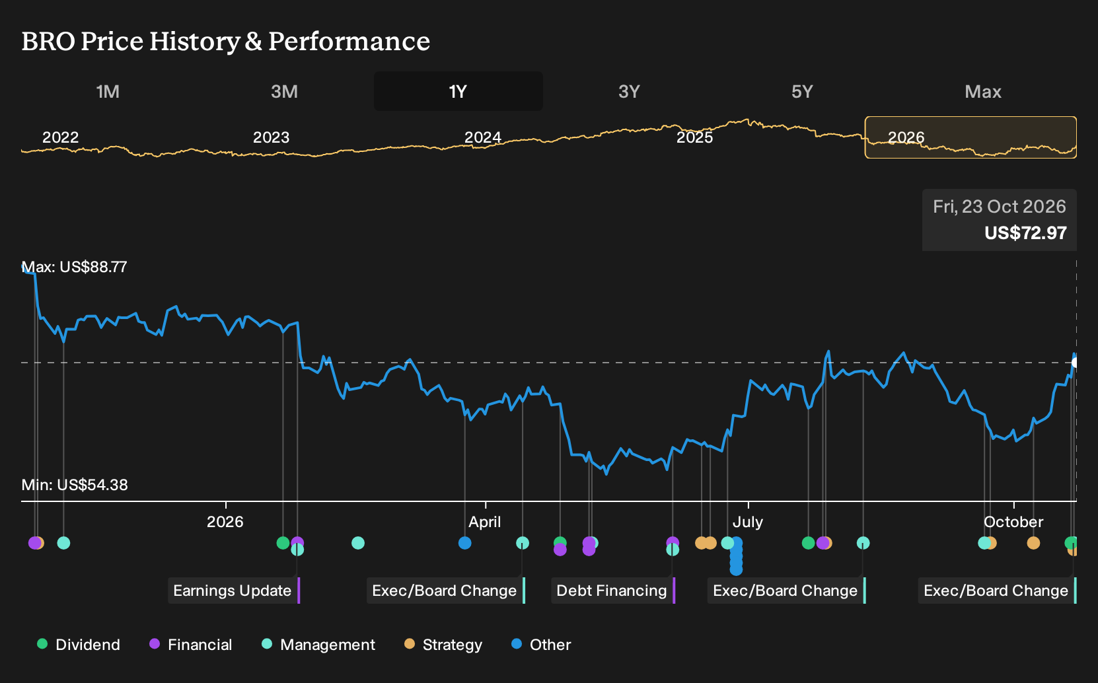Click the blue Other event dot before April
The height and width of the screenshot is (683, 1098).
click(465, 543)
